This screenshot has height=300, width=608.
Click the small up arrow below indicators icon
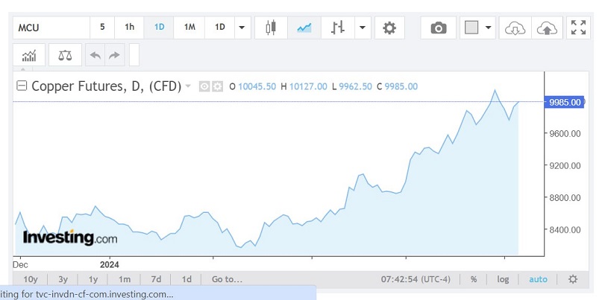point(23,69)
